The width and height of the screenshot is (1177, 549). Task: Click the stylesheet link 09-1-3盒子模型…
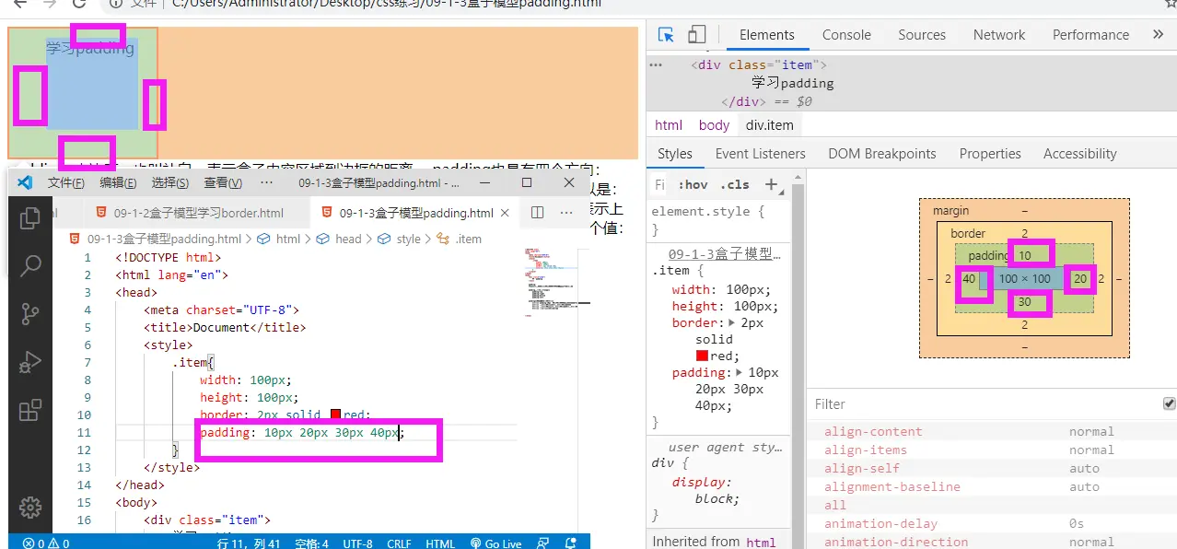point(724,254)
